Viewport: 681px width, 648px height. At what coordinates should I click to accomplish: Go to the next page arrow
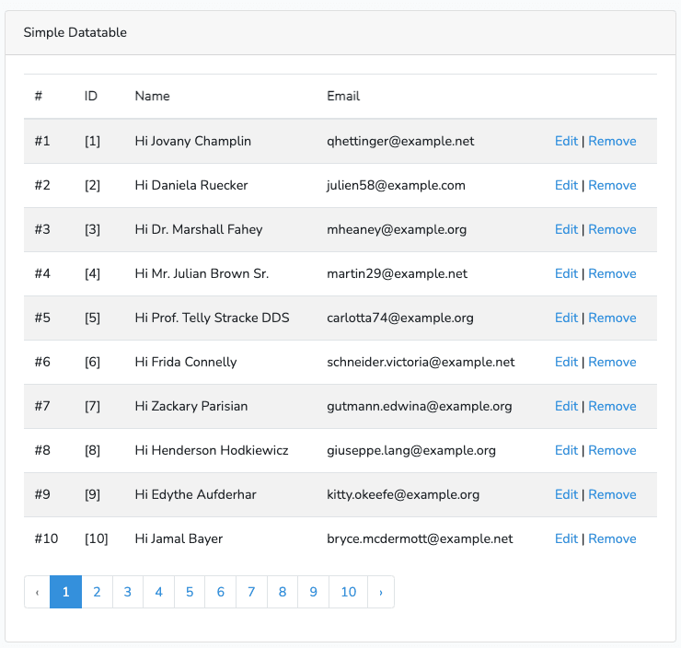[x=381, y=592]
